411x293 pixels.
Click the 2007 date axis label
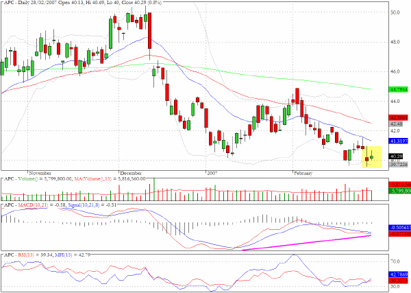pyautogui.click(x=212, y=174)
